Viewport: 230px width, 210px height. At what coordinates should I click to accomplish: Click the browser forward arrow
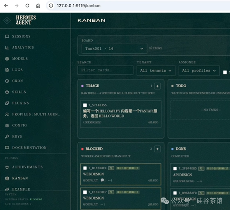[17, 6]
